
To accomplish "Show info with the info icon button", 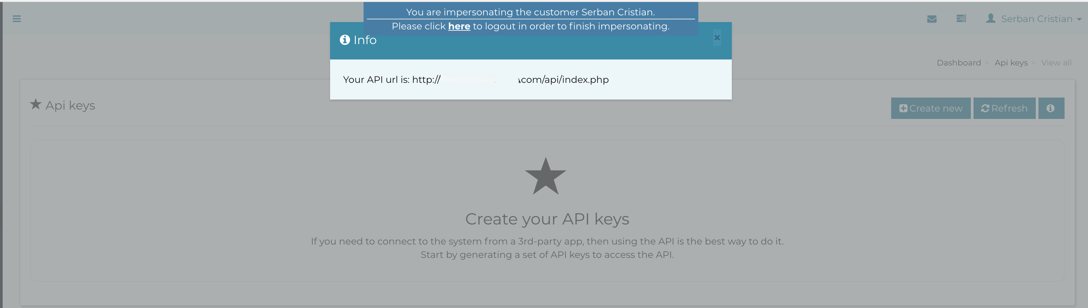I will point(1051,108).
